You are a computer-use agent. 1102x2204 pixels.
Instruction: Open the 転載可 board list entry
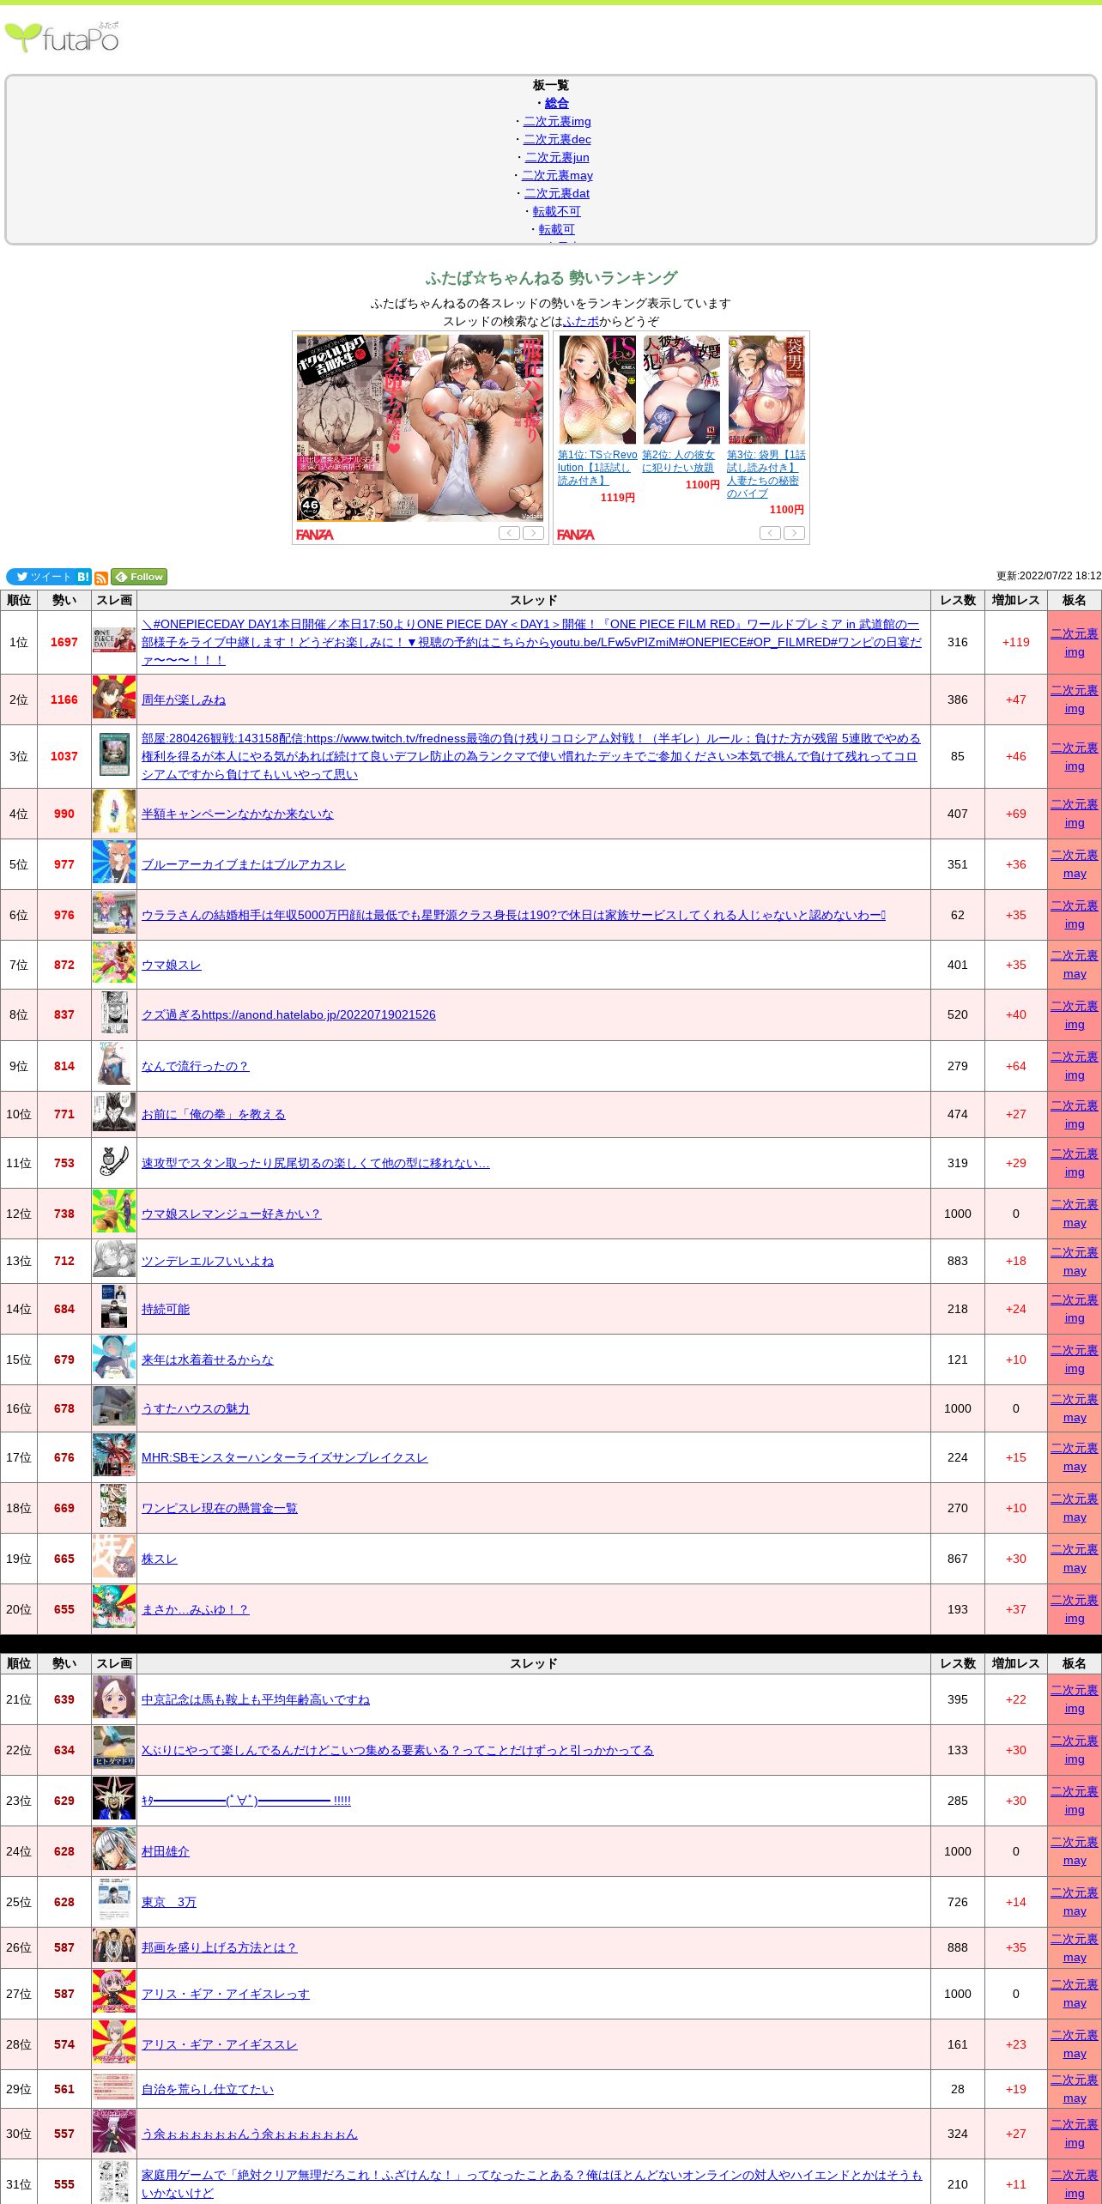tap(557, 229)
